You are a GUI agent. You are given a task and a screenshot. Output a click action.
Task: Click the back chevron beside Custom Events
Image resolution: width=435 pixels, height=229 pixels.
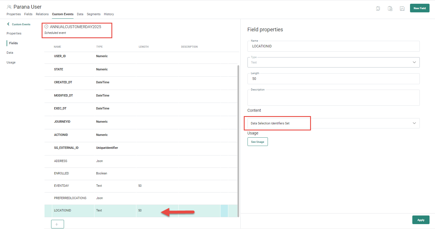[x=8, y=24]
